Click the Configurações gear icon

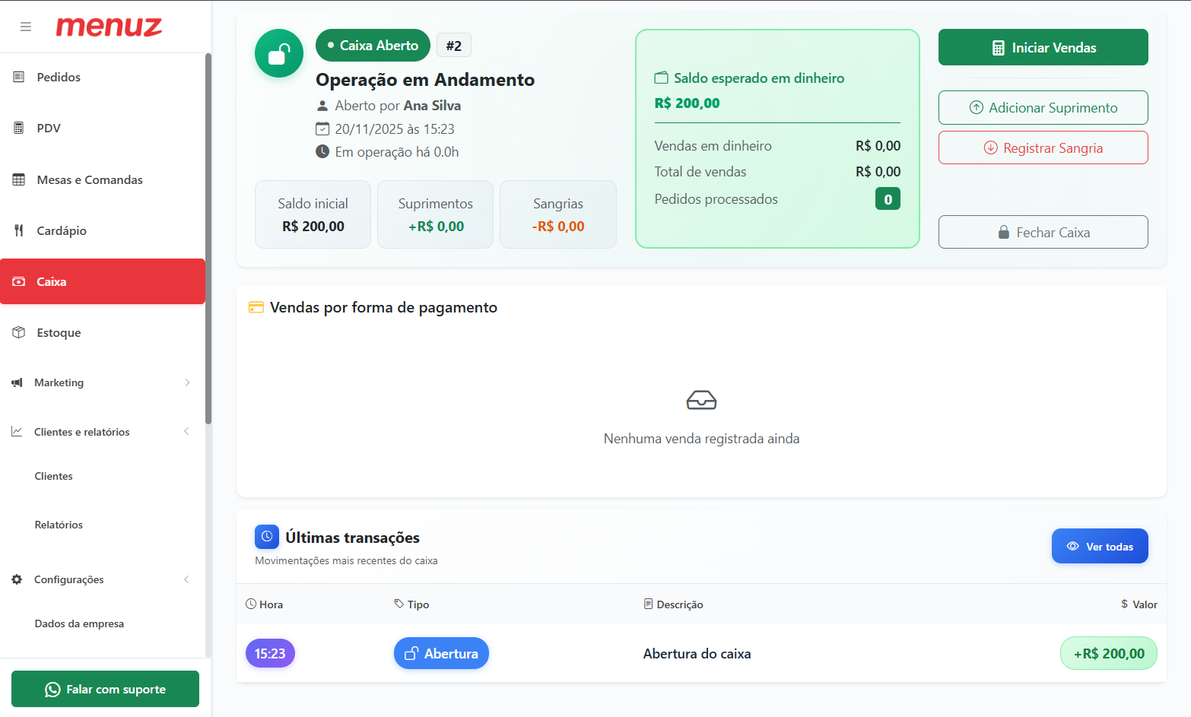(17, 579)
